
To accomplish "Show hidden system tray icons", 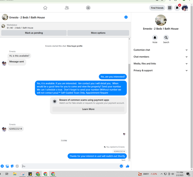I will coord(161,174).
